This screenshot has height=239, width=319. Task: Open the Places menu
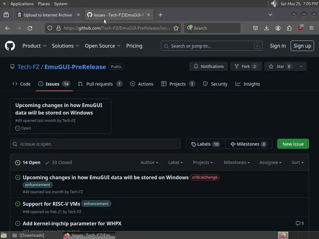pos(44,4)
